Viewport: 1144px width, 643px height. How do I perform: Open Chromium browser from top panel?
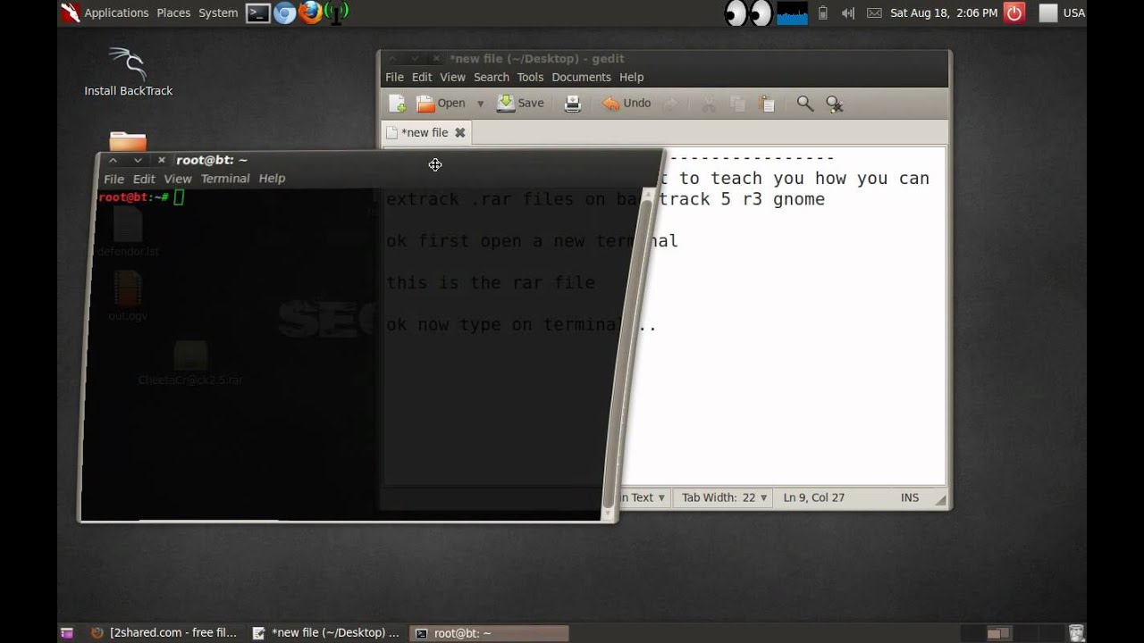284,13
